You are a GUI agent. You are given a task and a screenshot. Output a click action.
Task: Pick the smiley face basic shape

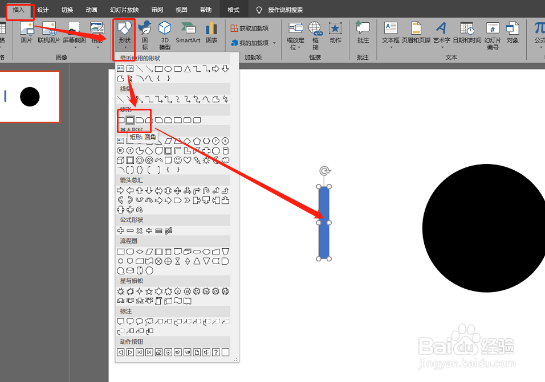pos(178,160)
